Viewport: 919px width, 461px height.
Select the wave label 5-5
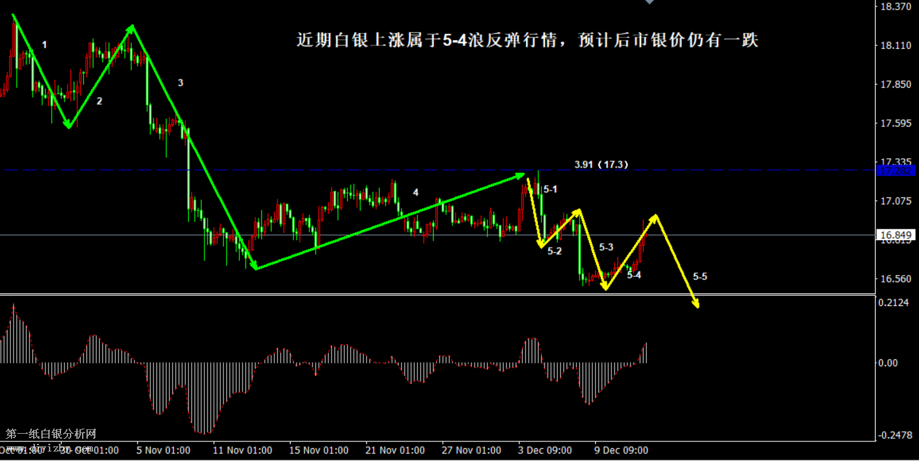[x=700, y=276]
